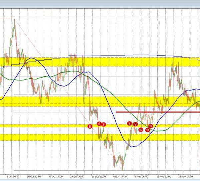
Task: Select the red circle marker numbered 5
Action: coord(90,127)
